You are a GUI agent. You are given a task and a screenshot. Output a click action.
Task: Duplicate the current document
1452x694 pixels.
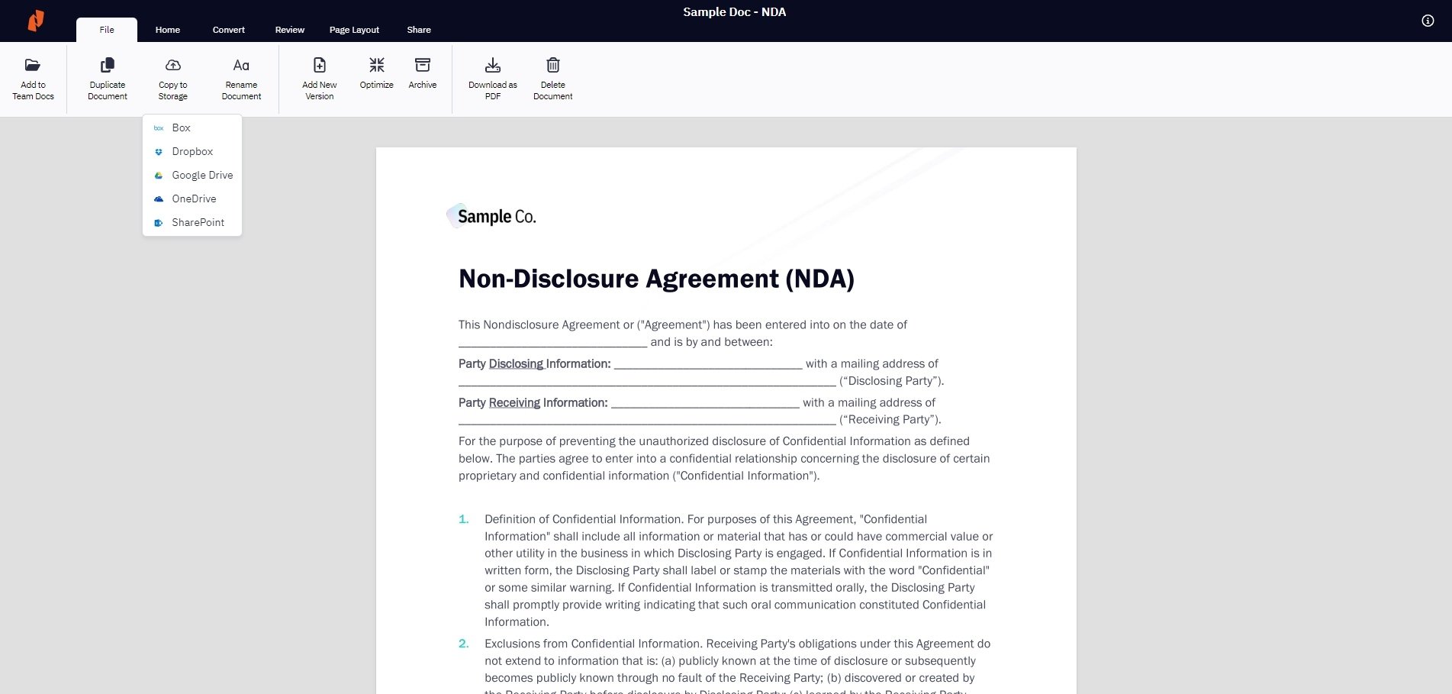coord(107,76)
